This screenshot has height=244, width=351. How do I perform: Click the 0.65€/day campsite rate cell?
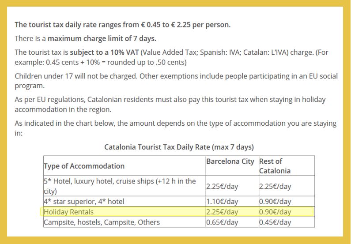point(232,222)
